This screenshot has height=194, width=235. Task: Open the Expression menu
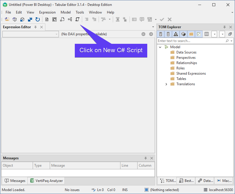pyautogui.click(x=47, y=12)
